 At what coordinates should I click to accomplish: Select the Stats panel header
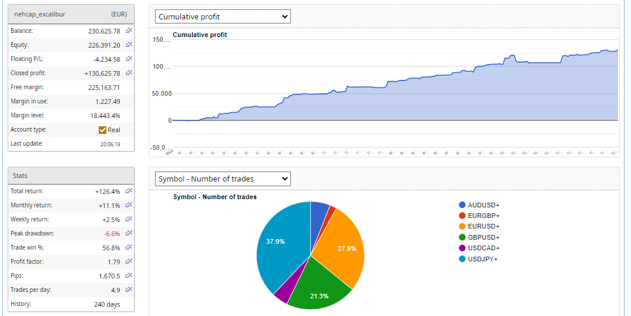[71, 176]
